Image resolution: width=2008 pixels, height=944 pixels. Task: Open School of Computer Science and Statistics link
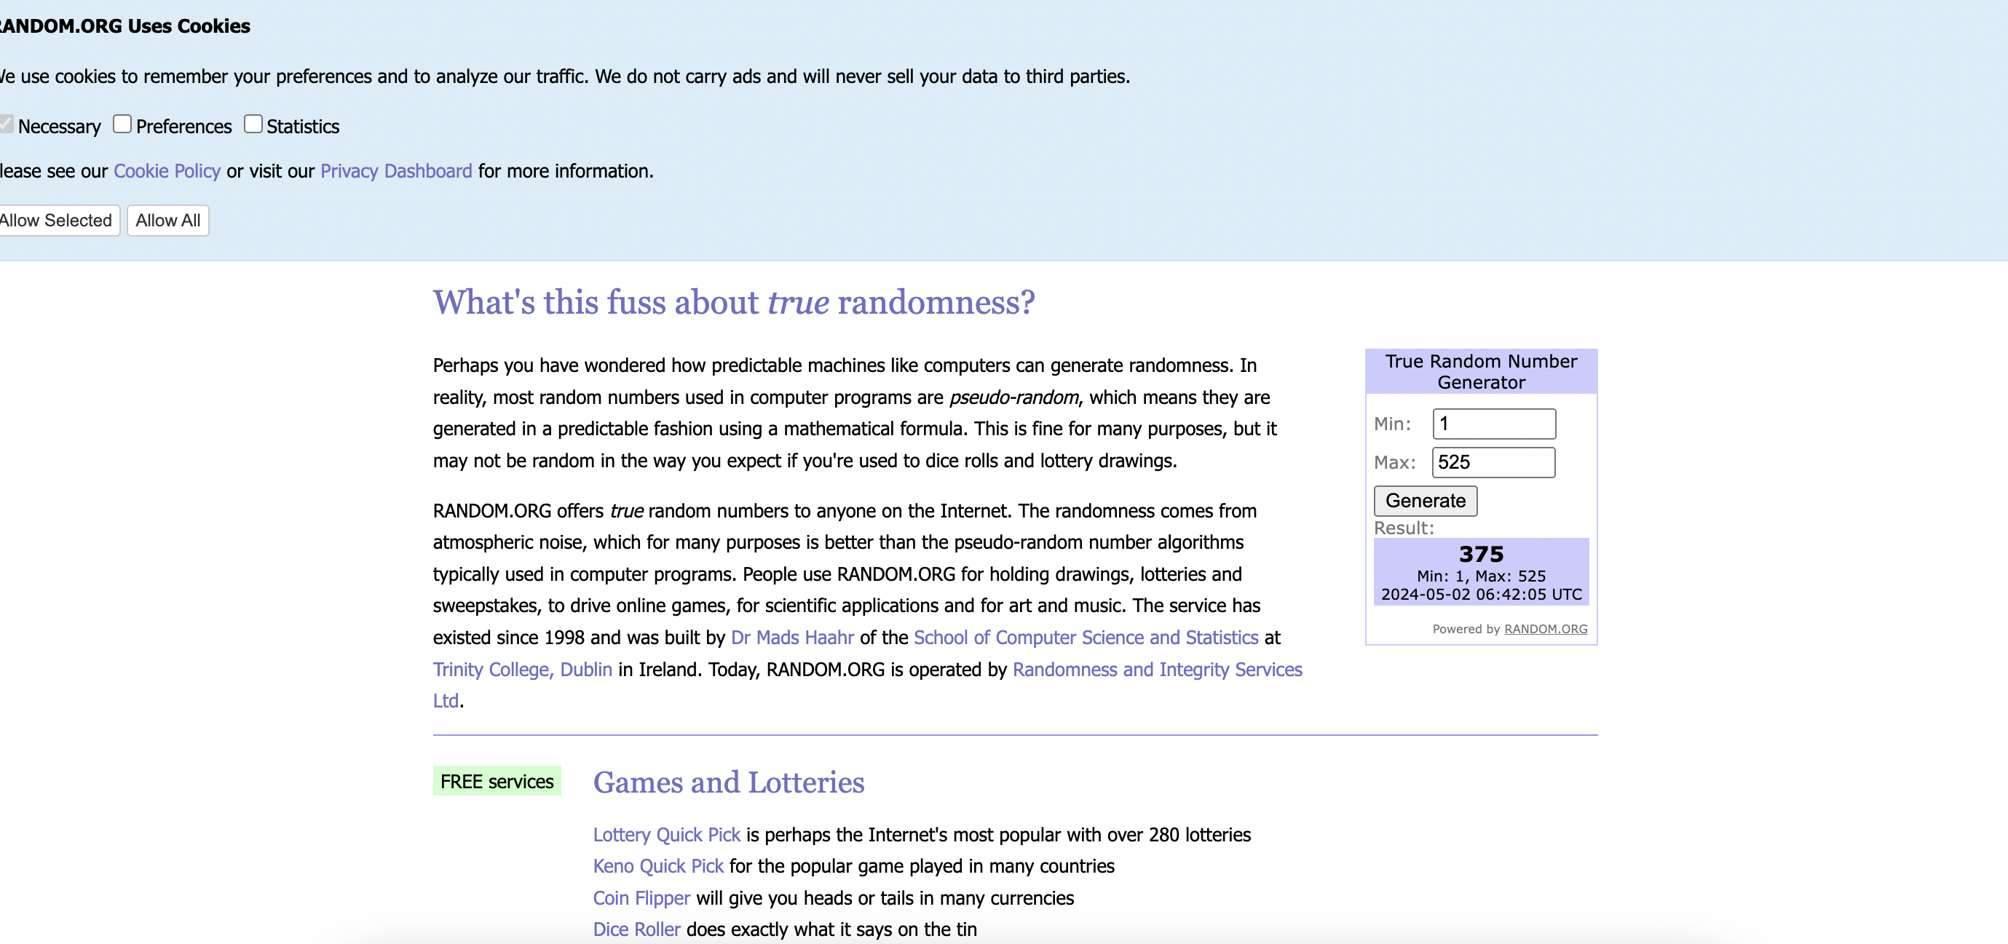(x=1086, y=638)
